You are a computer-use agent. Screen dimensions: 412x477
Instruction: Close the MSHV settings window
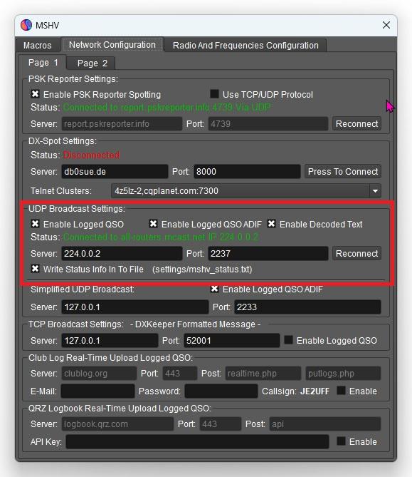[x=386, y=25]
